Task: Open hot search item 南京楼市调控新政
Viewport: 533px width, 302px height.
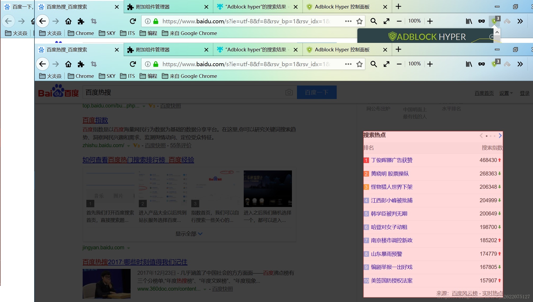Action: pyautogui.click(x=392, y=240)
